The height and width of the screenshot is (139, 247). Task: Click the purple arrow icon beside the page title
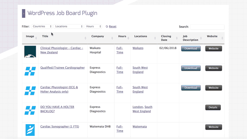(24, 13)
